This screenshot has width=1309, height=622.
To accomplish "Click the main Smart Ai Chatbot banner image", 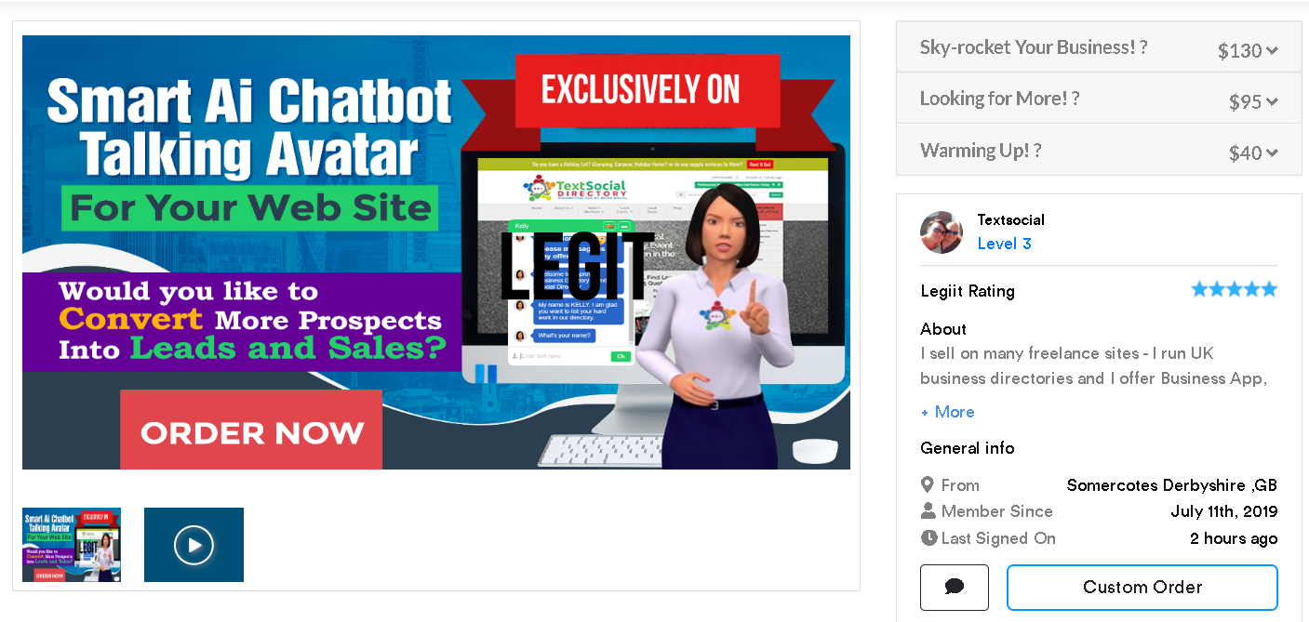I will 436,252.
